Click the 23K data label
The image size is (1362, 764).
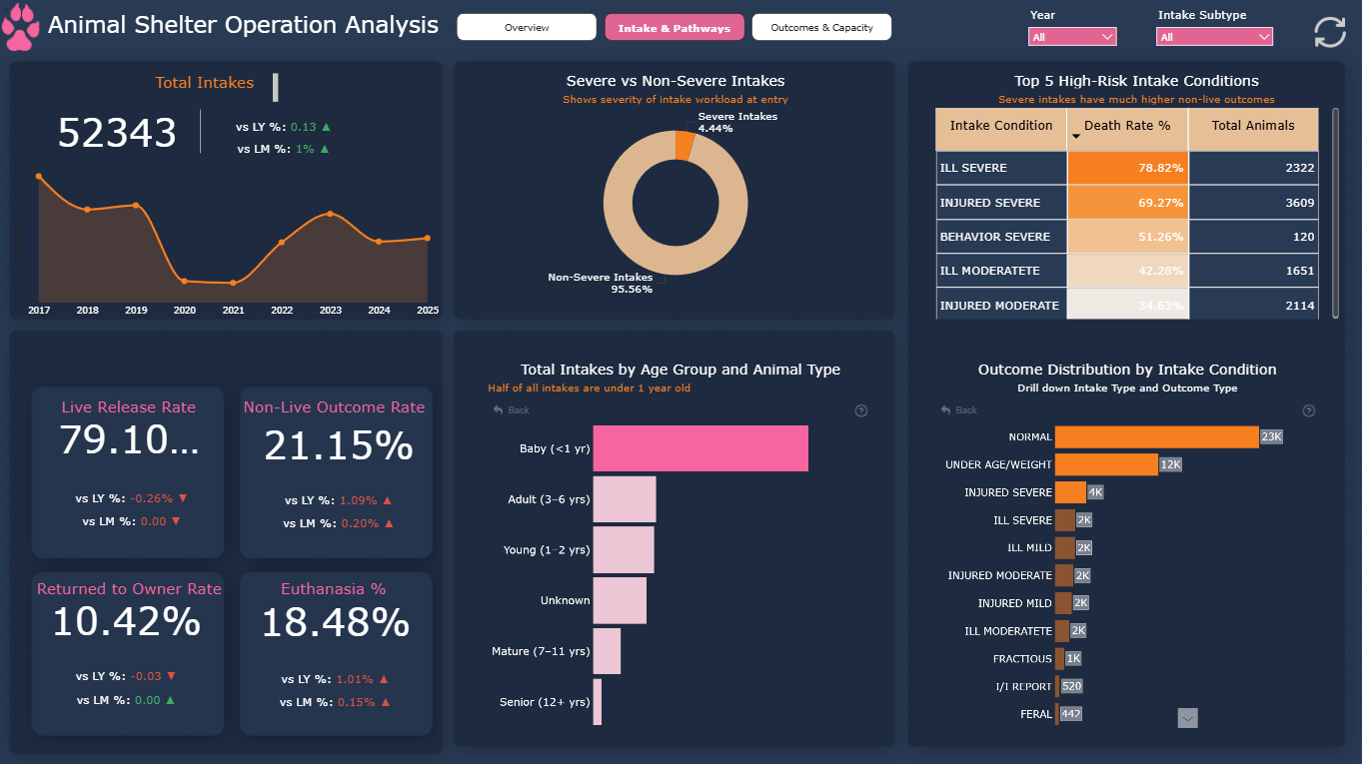point(1271,436)
